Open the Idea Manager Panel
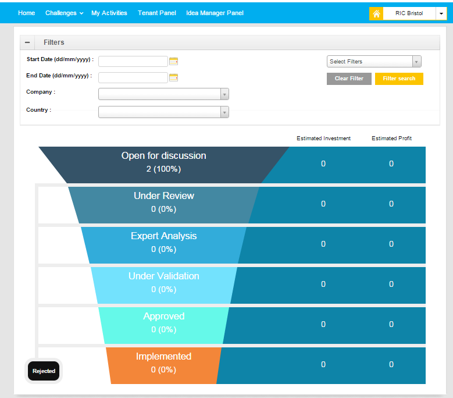Viewport: 453px width, 398px height. (215, 13)
